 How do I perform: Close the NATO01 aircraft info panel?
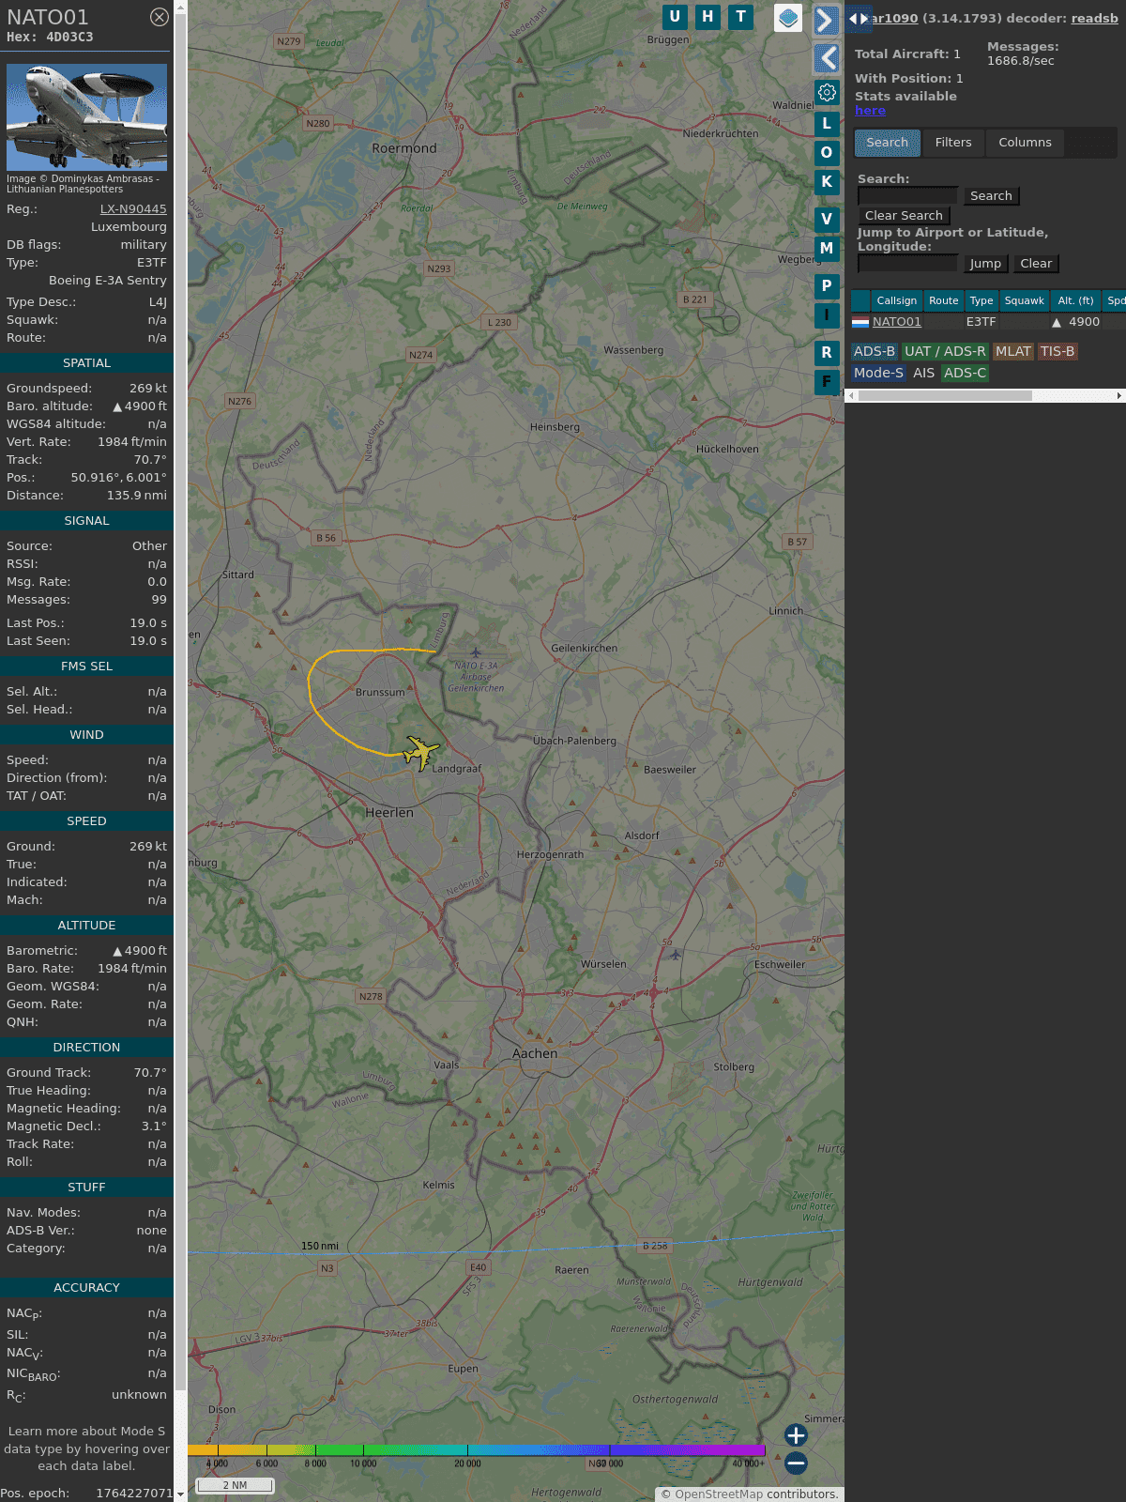click(x=160, y=17)
